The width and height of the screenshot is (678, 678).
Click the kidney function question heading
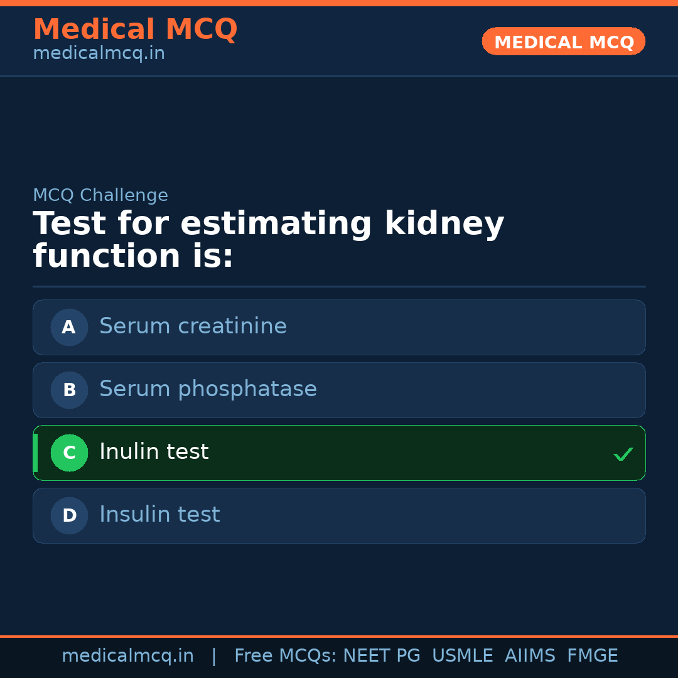pos(268,240)
